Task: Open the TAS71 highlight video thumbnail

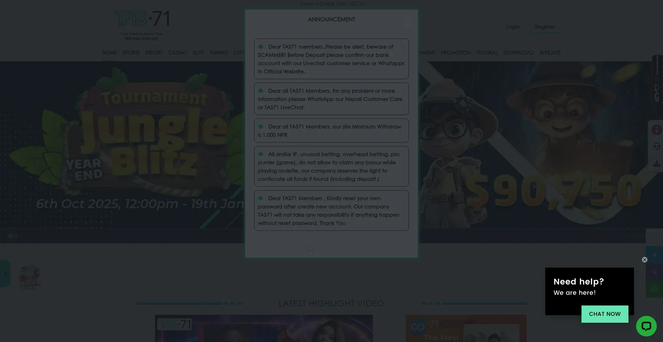Action: point(263,328)
